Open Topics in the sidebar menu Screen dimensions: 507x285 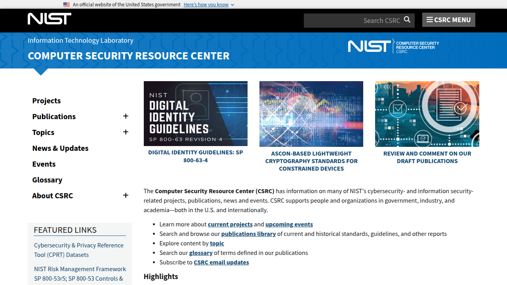[x=43, y=132]
